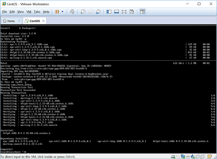Click the 'Transaction Test Succeeded' line
217x159 pixels.
tap(18, 90)
